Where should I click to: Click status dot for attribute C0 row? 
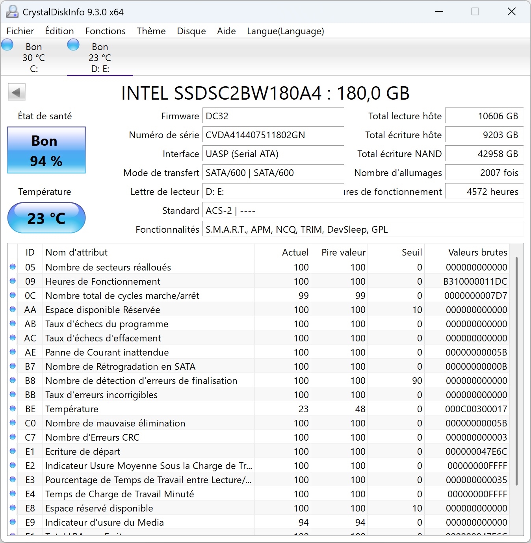tap(13, 423)
